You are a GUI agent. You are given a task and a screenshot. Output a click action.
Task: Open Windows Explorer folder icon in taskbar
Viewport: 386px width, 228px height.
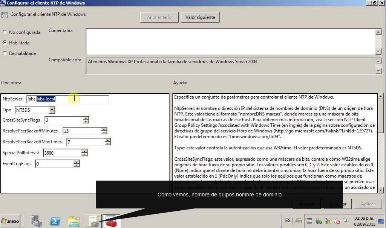(74, 221)
